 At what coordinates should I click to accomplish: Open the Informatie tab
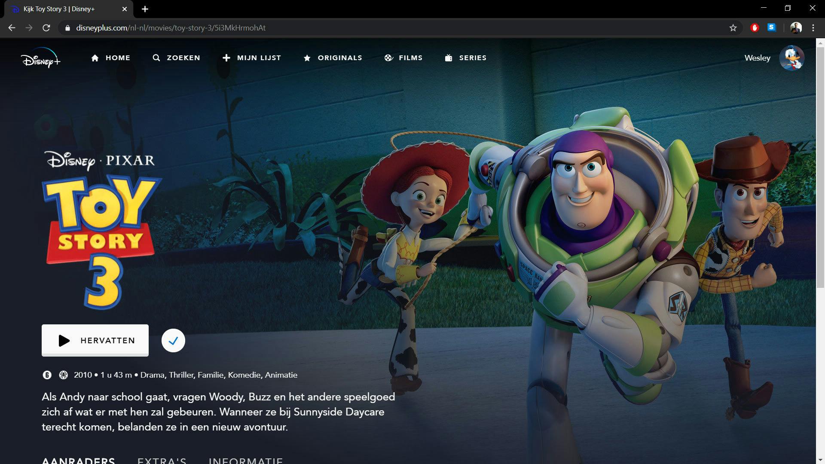coord(245,461)
